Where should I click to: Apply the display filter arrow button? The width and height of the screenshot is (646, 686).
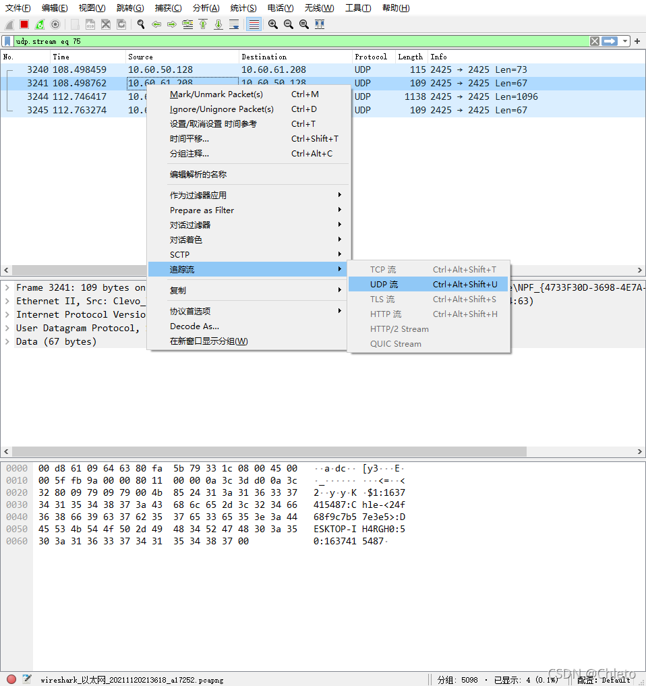(610, 41)
